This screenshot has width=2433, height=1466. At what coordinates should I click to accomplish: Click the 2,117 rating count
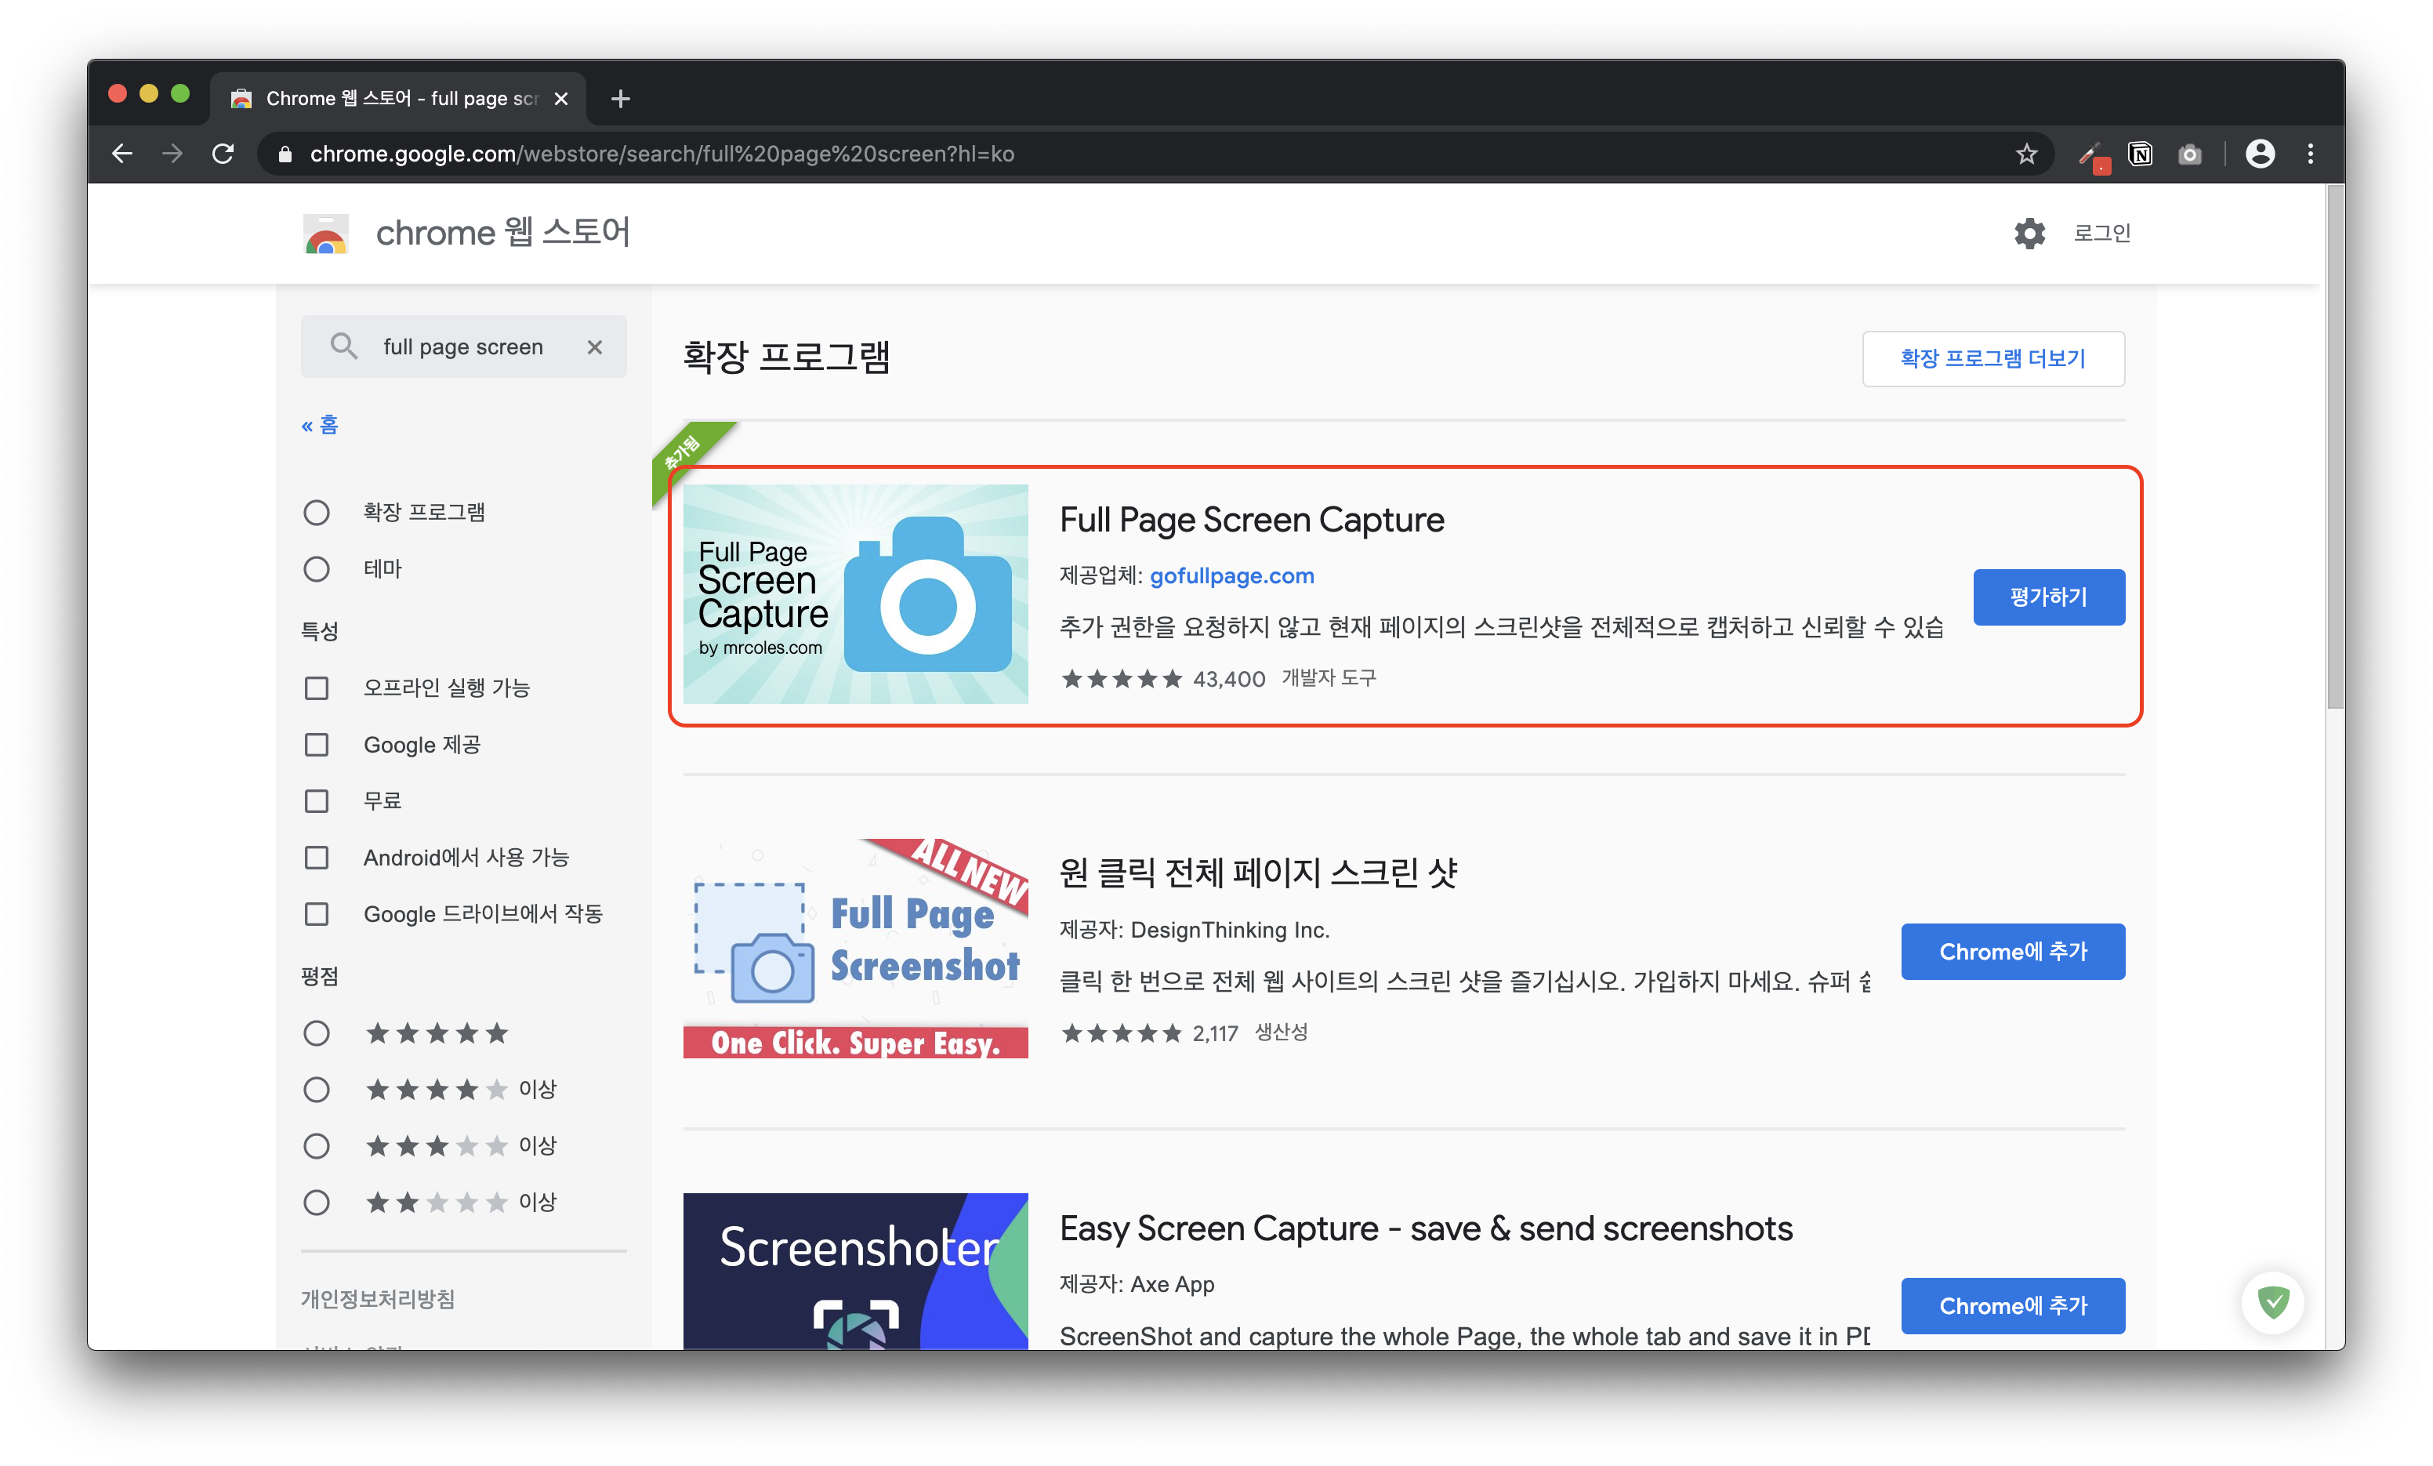click(x=1214, y=1033)
